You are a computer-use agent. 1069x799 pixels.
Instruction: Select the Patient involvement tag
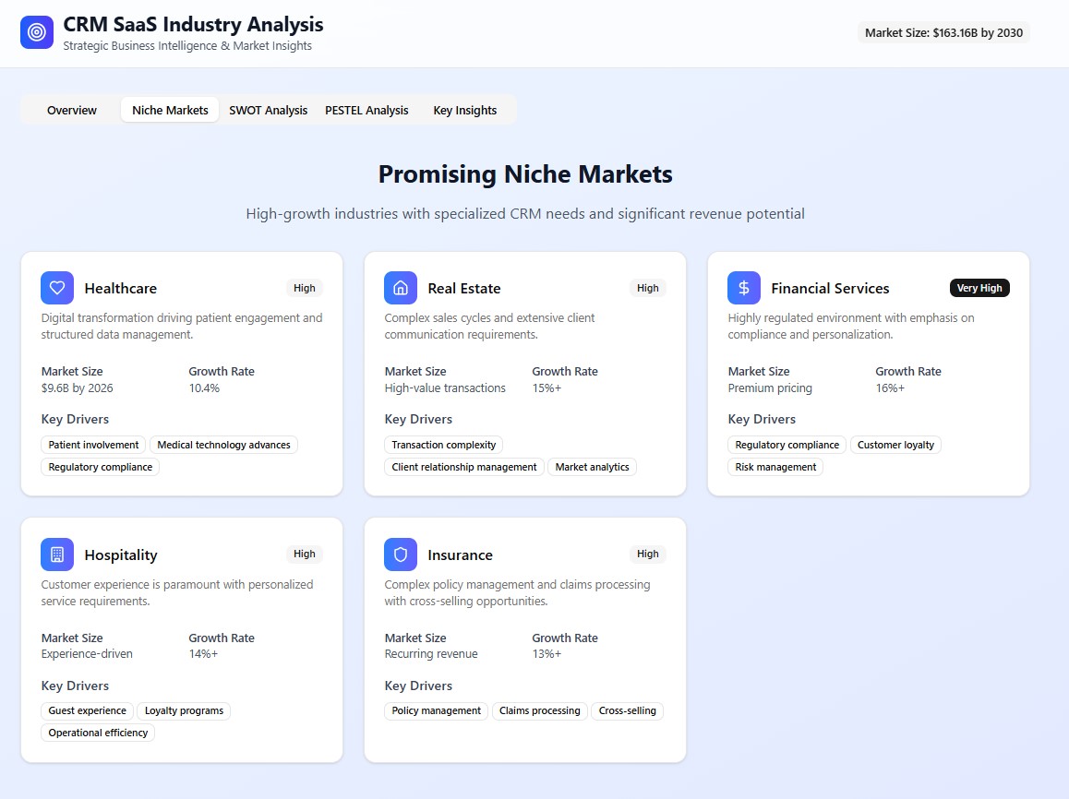click(x=94, y=445)
